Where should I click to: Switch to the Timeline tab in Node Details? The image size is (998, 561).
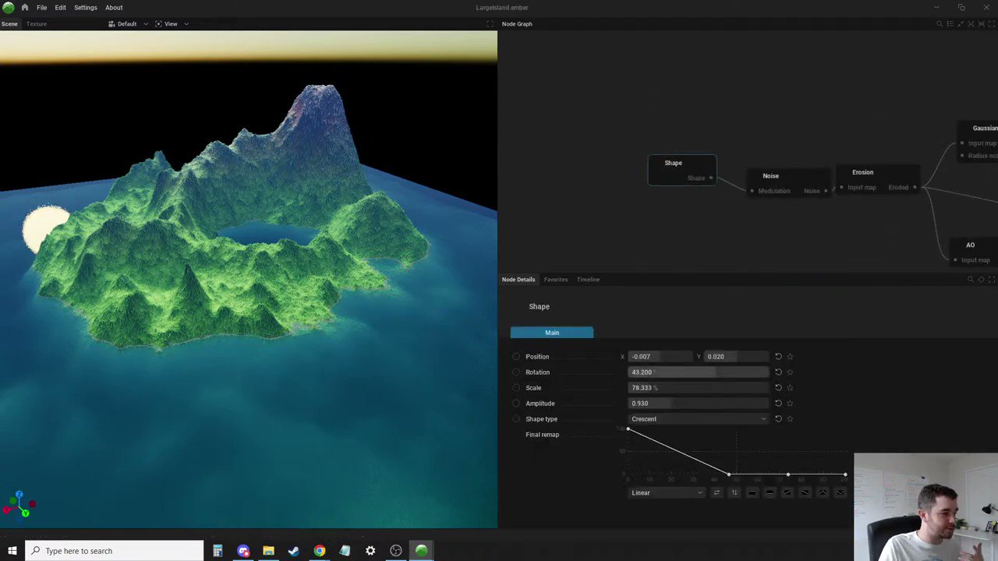pyautogui.click(x=588, y=279)
